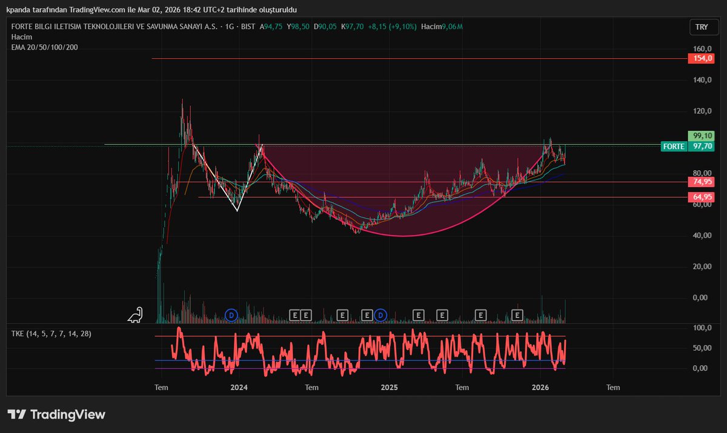Click the green 99,10 price label
Screen dimensions: 727x433
pyautogui.click(x=701, y=136)
